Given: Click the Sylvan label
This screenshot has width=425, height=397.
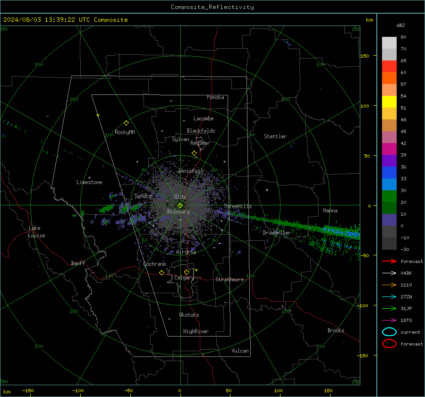Looking at the screenshot, I should coord(180,139).
